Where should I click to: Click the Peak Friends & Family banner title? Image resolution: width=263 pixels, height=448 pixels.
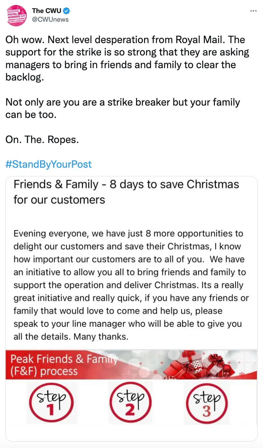64,359
